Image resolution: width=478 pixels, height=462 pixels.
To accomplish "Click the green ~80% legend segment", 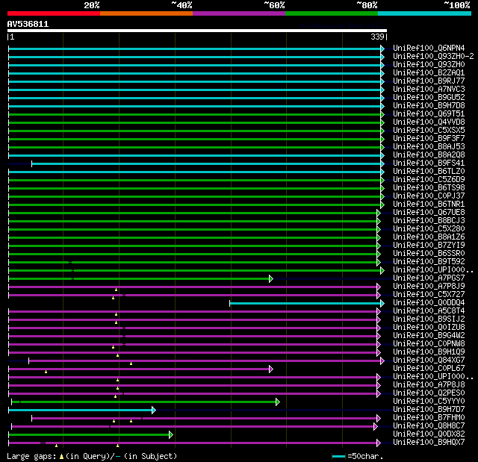I will [x=332, y=13].
